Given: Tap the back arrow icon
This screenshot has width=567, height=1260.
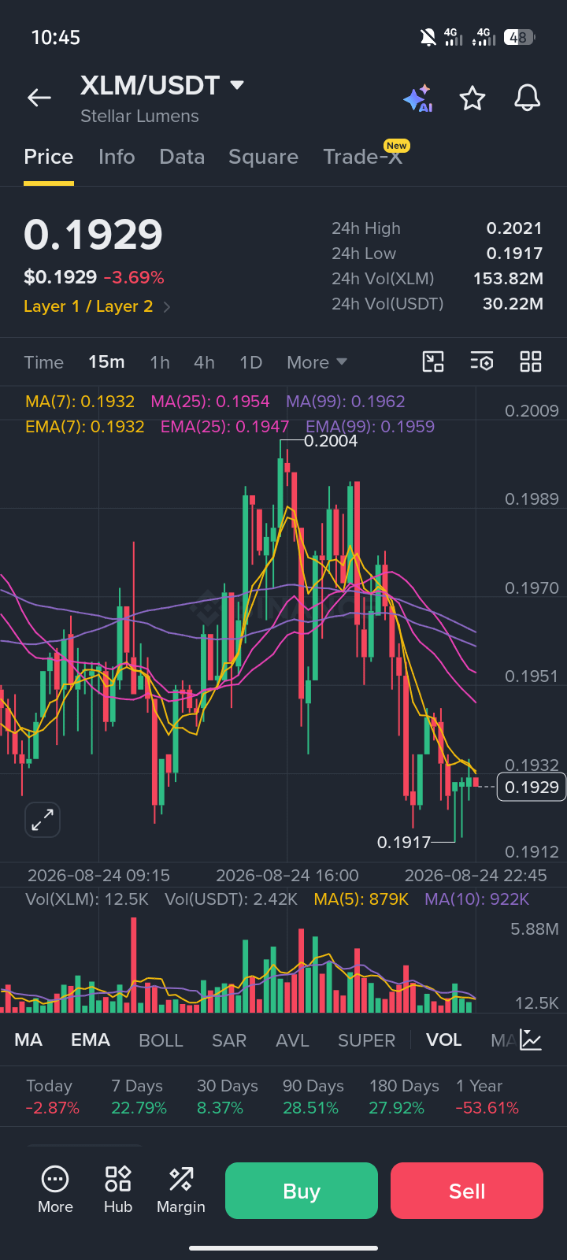Looking at the screenshot, I should pyautogui.click(x=39, y=98).
